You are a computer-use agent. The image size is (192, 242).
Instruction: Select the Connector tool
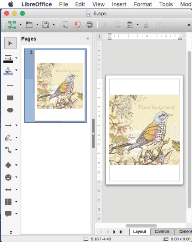click(8, 150)
